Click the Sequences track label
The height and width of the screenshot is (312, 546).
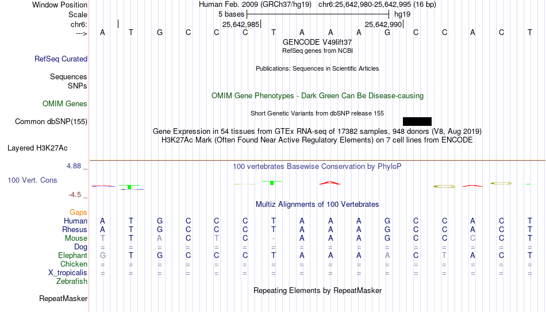68,76
